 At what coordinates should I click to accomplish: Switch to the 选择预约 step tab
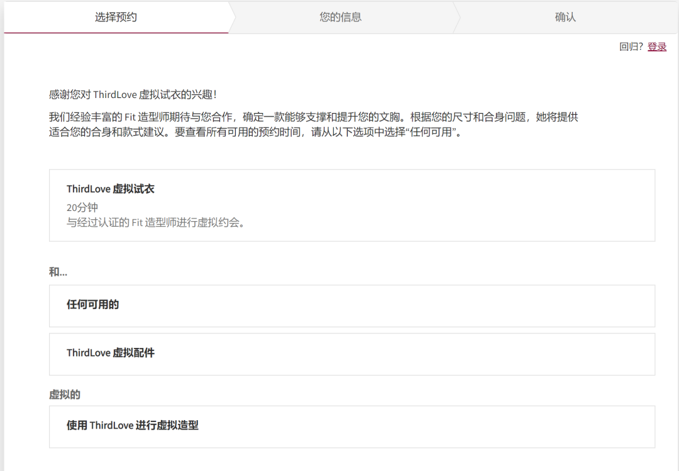[116, 18]
